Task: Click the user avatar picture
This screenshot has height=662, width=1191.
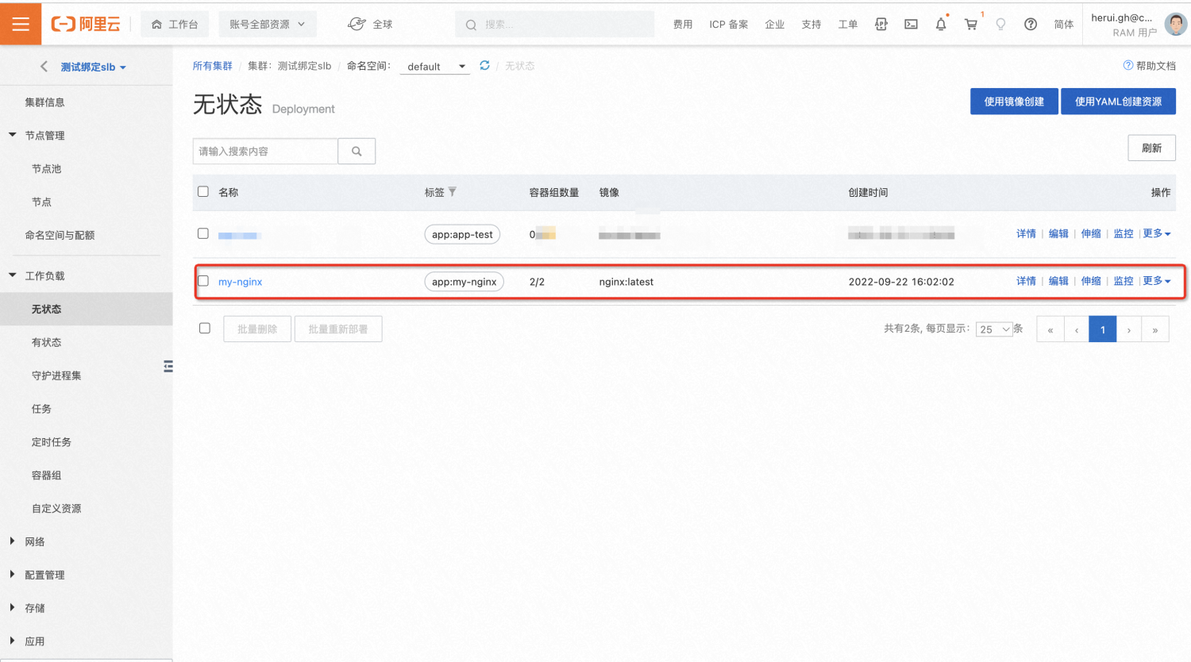Action: (x=1175, y=24)
